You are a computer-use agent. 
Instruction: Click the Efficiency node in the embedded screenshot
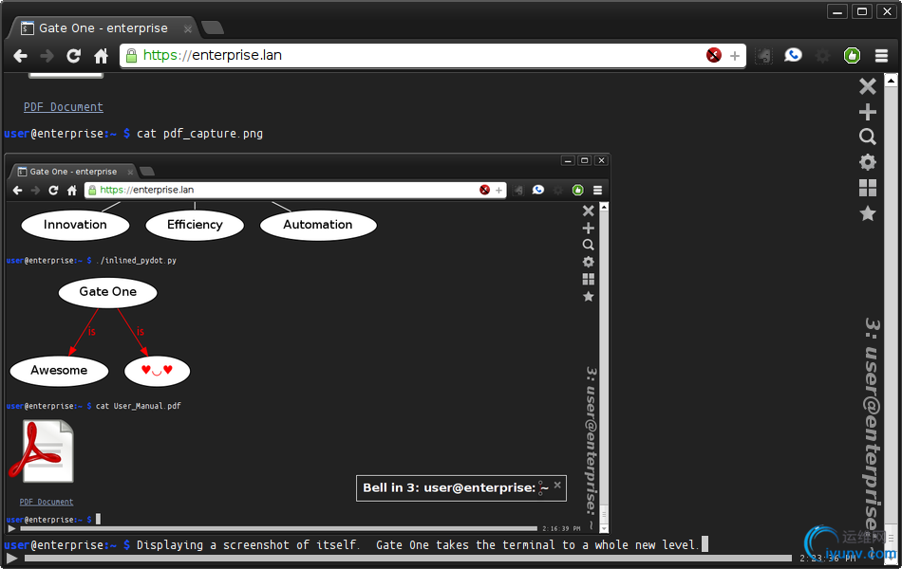(x=195, y=225)
